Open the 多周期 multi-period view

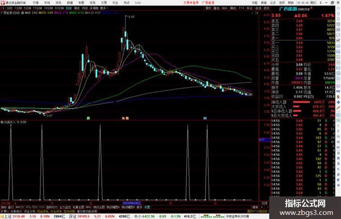(94, 8)
